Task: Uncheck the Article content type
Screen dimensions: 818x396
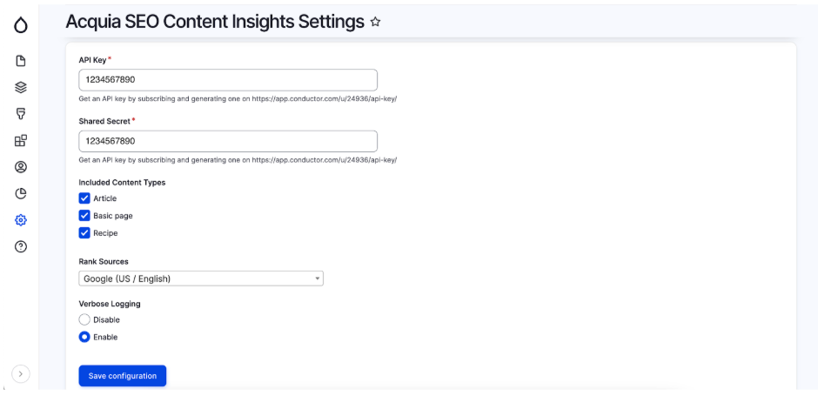Action: [84, 198]
